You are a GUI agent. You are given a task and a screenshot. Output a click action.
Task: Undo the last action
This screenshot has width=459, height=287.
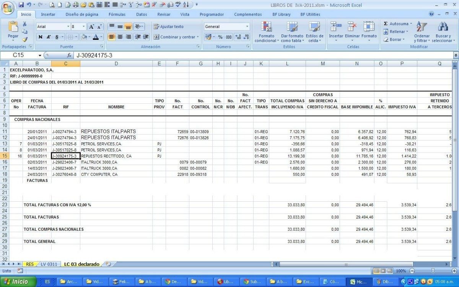coord(29,5)
